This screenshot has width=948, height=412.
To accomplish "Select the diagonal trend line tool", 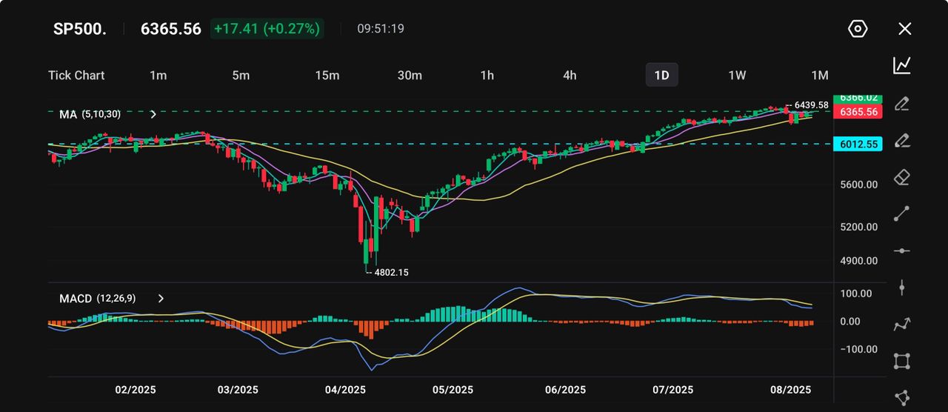I will coord(901,213).
